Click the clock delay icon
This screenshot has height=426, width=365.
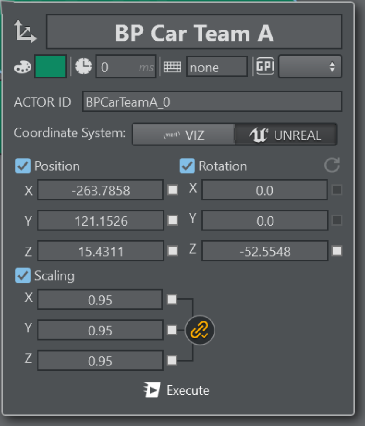point(84,67)
